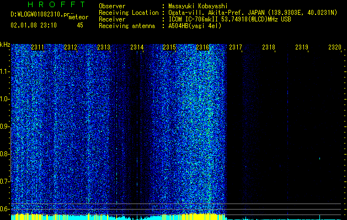This screenshot has height=220, width=347.
Task: Click the Receiver label
Action: tap(112, 19)
